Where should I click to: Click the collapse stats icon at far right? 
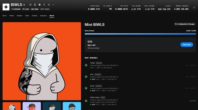pyautogui.click(x=194, y=8)
